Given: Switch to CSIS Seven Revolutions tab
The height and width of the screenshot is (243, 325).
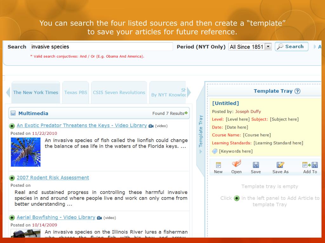Looking at the screenshot, I should pyautogui.click(x=119, y=93).
